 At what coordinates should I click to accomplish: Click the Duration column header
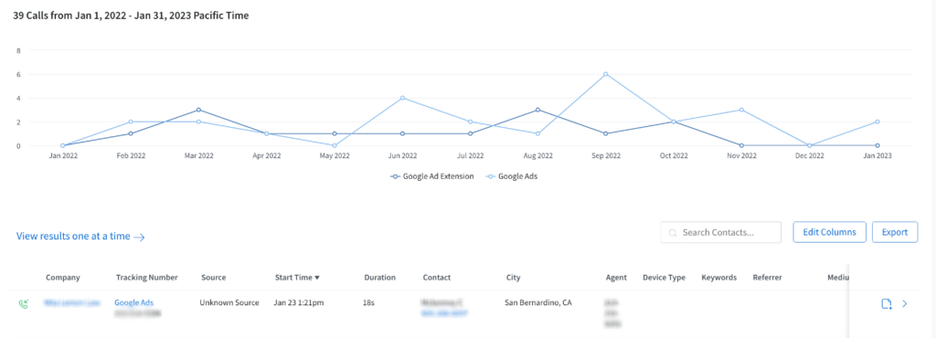tap(379, 277)
